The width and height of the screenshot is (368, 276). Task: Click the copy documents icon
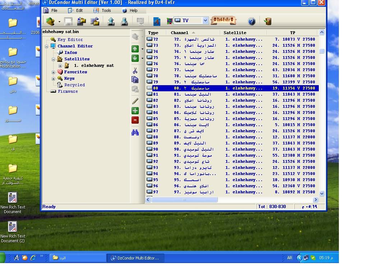(x=135, y=79)
